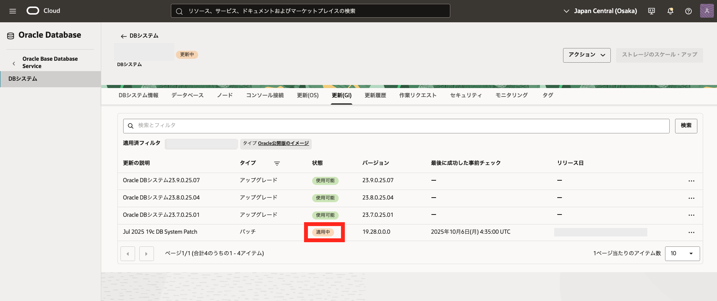717x301 pixels.
Task: Open the notifications bell
Action: click(x=670, y=11)
